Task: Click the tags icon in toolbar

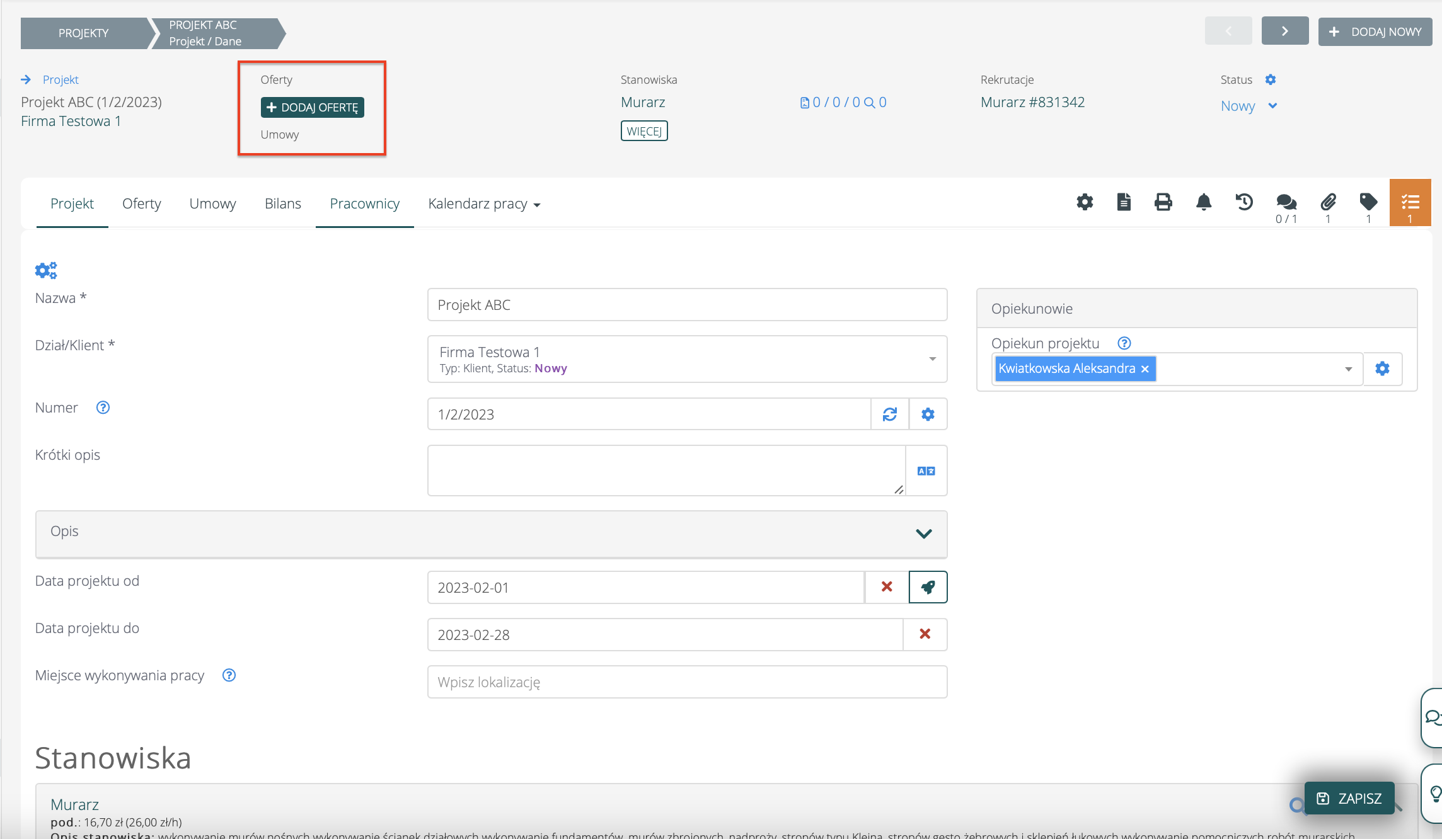Action: coord(1368,202)
